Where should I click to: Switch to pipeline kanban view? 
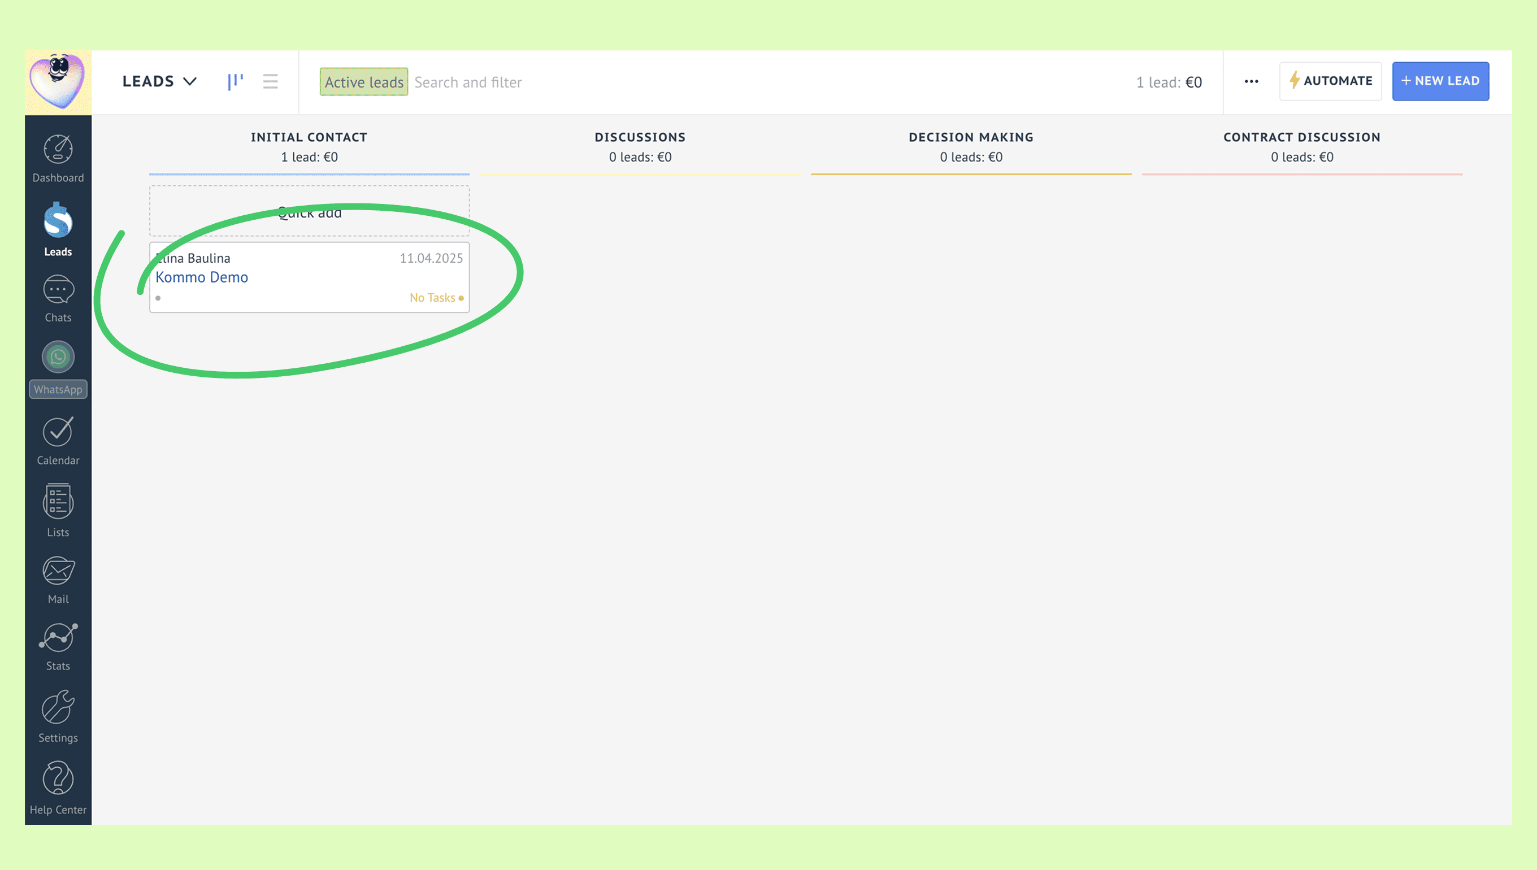236,81
